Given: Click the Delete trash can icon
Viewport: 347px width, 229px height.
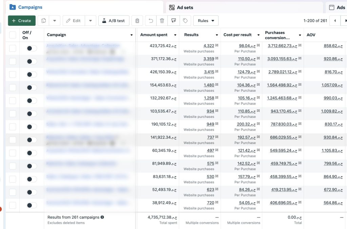Looking at the screenshot, I should tap(162, 21).
